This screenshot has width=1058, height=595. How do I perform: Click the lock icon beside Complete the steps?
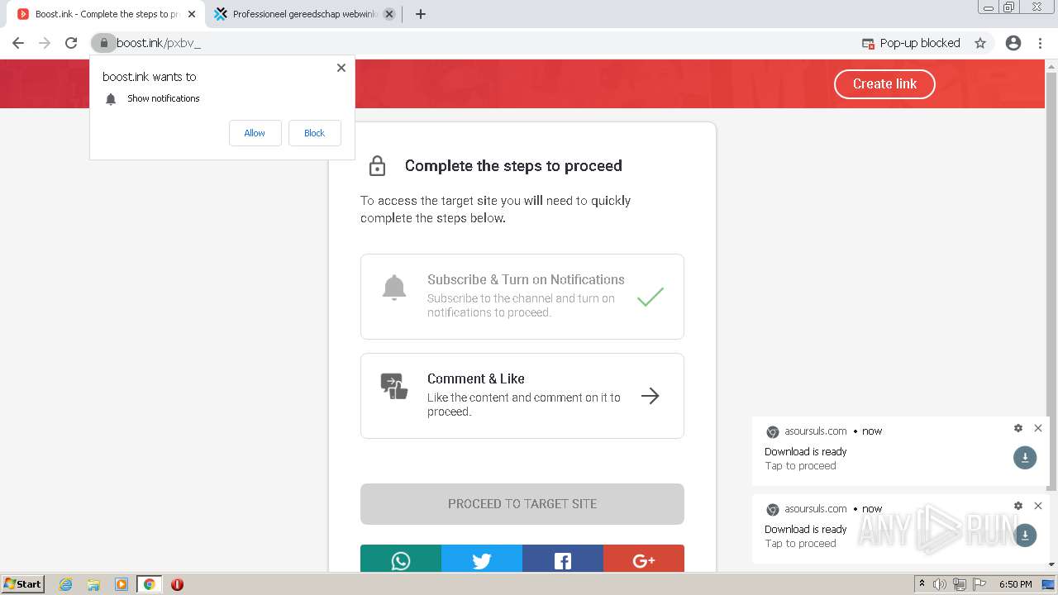pos(377,165)
